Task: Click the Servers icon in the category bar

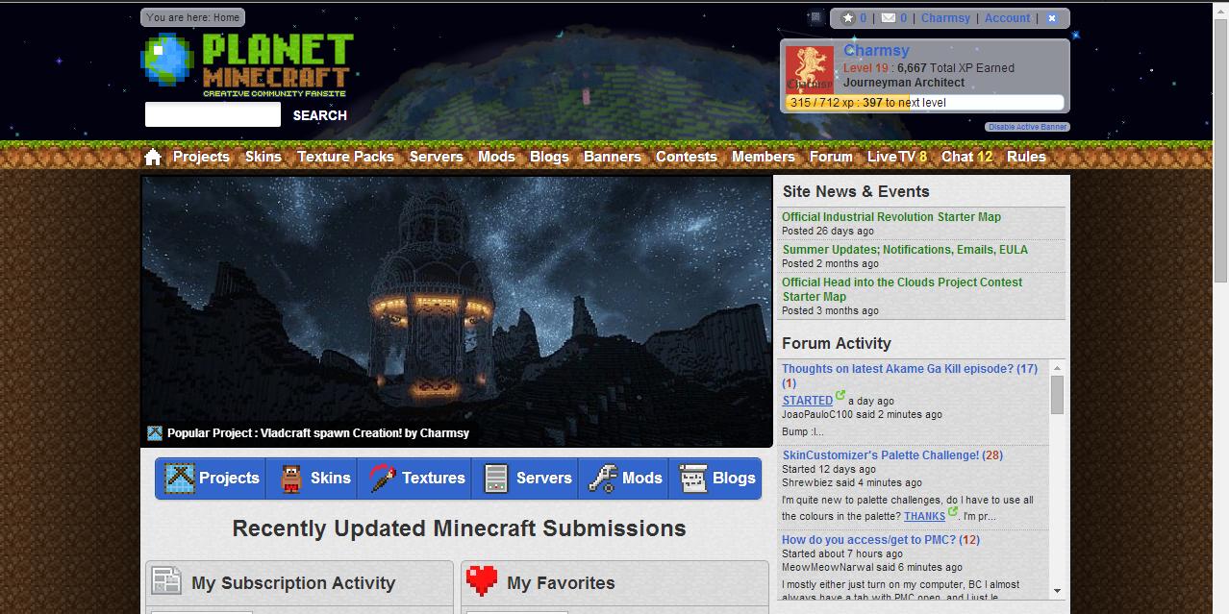Action: tap(496, 478)
